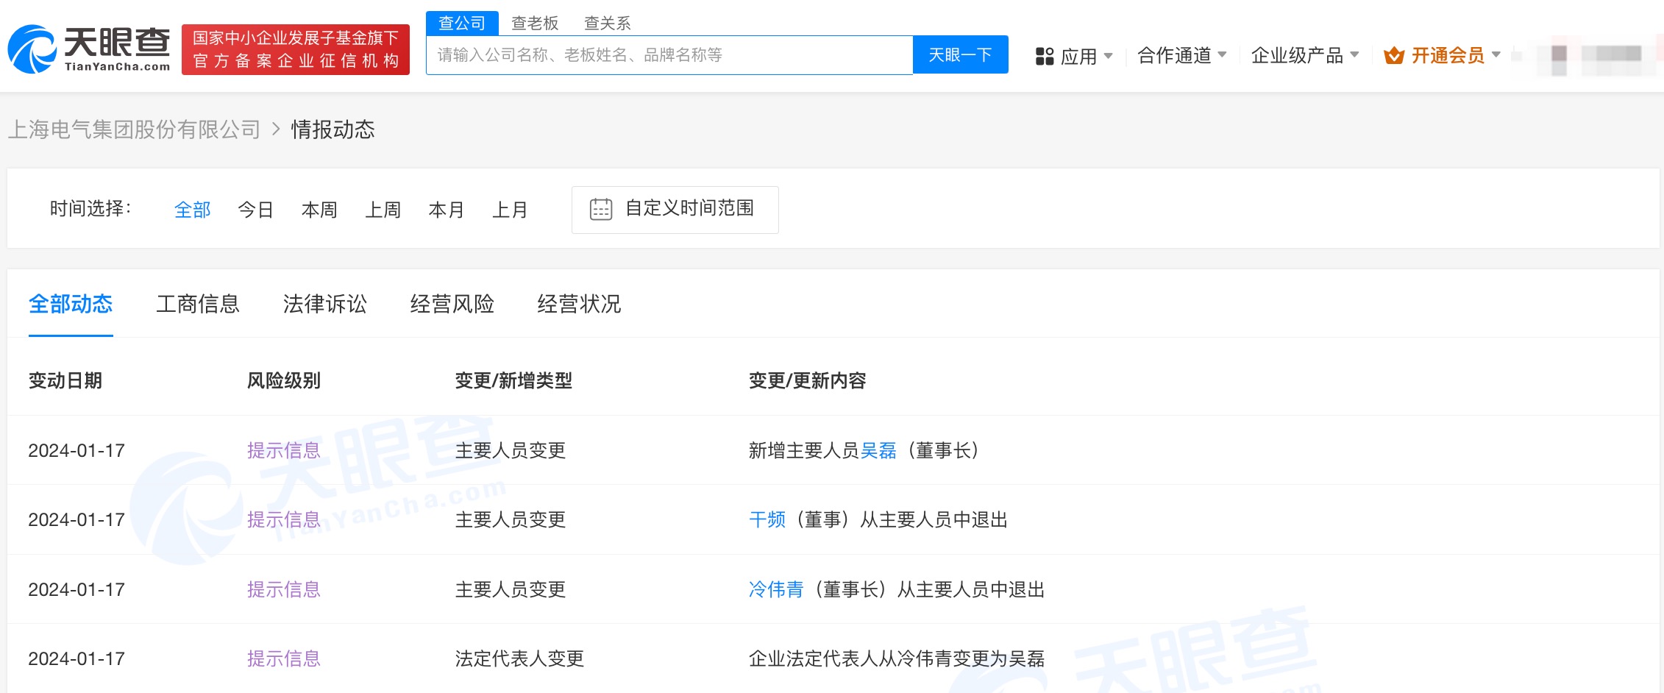Click the 情报动态 breadcrumb text

333,129
